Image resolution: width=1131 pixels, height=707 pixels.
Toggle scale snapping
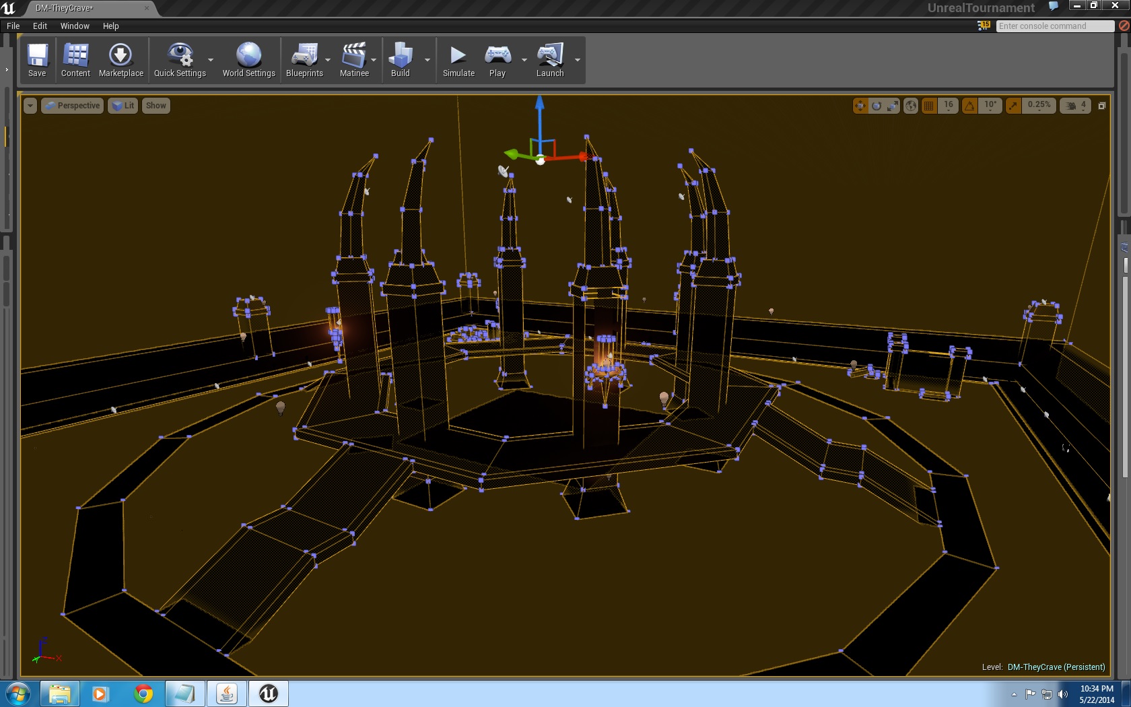[1013, 106]
